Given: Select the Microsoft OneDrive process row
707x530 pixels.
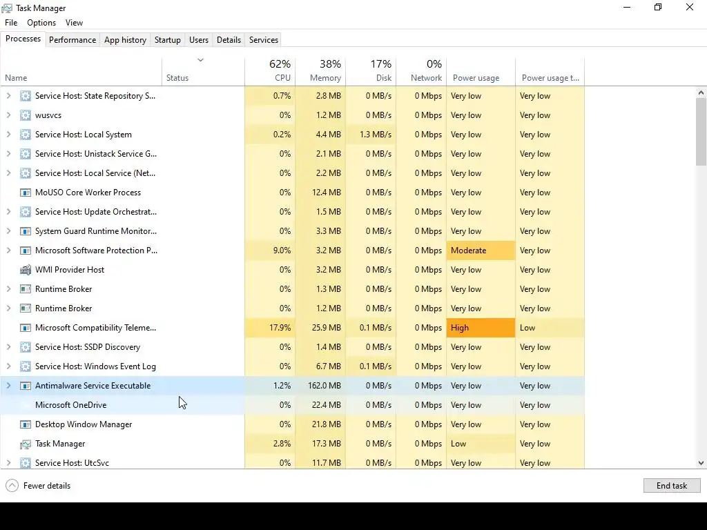Looking at the screenshot, I should tap(292, 405).
